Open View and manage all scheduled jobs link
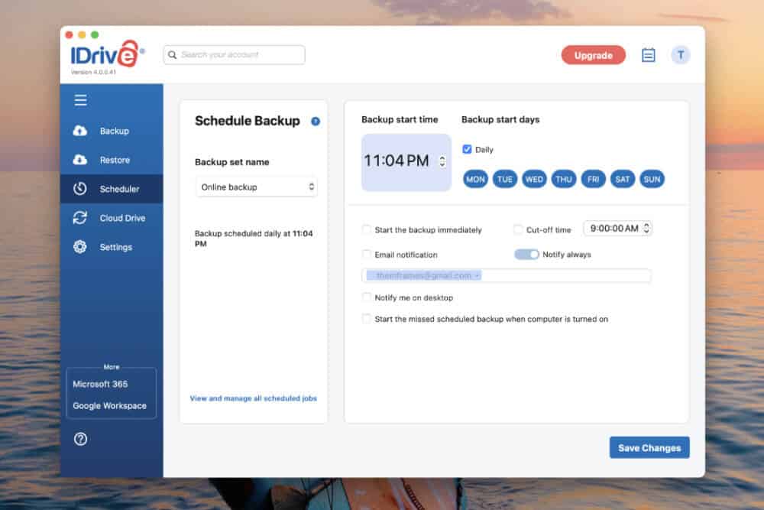Screen dimensions: 764x510 click(x=253, y=398)
